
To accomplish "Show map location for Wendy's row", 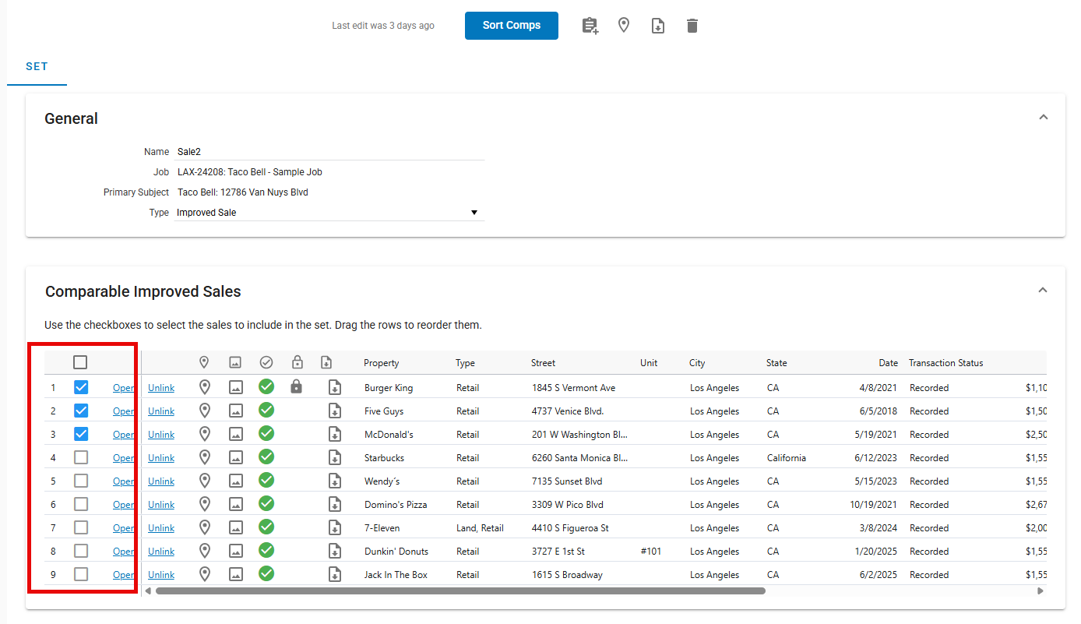I will 205,481.
